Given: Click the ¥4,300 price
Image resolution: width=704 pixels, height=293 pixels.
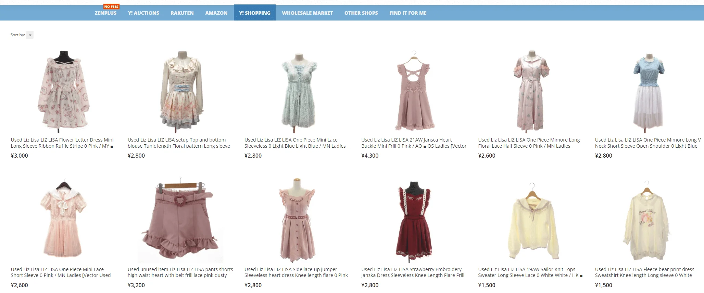Looking at the screenshot, I should coord(370,156).
